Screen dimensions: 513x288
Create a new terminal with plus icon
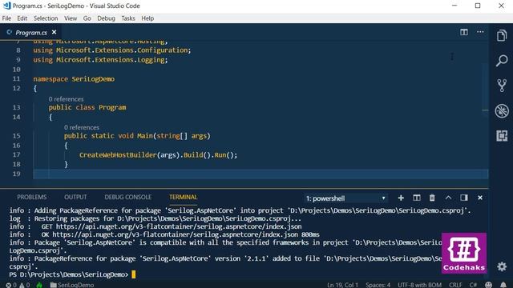click(401, 198)
